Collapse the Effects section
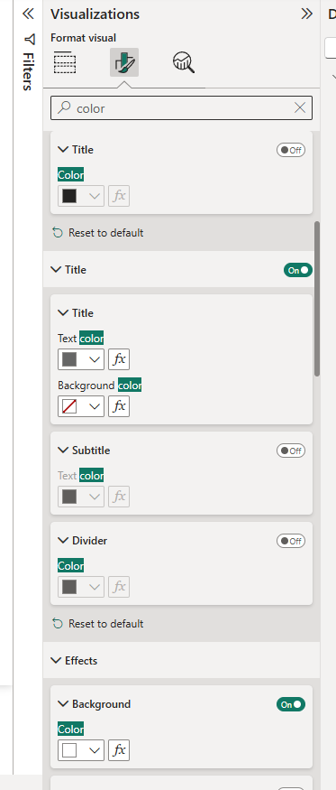 coord(56,661)
